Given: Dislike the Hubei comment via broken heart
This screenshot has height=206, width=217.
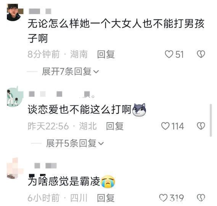Looking at the screenshot, I should coord(201,126).
